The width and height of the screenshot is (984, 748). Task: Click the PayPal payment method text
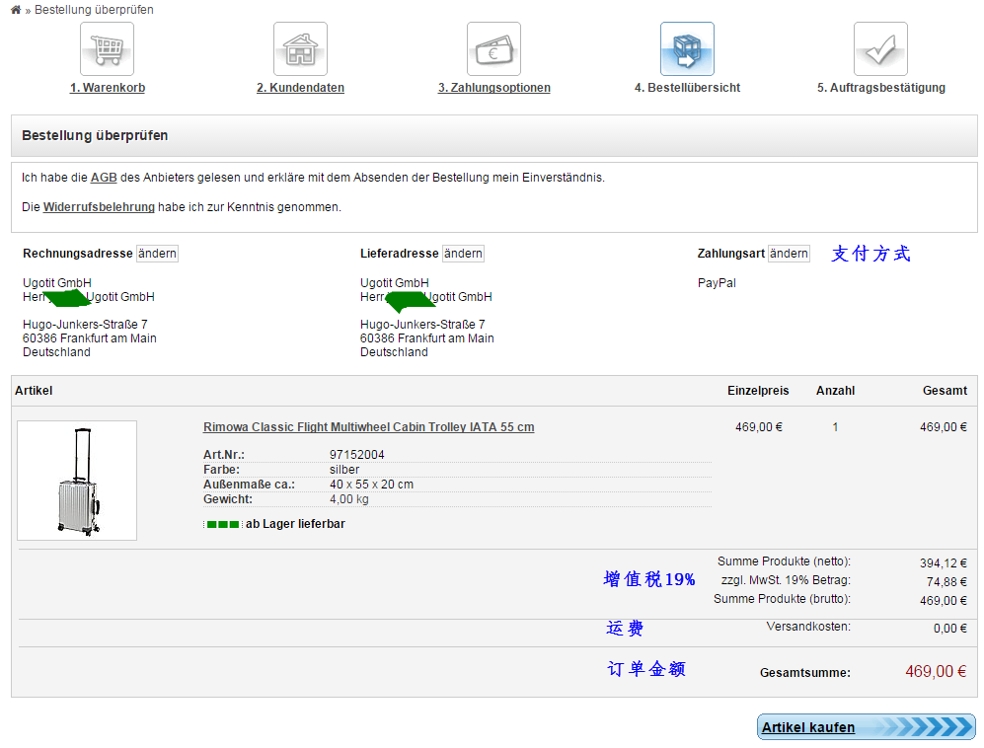[717, 283]
